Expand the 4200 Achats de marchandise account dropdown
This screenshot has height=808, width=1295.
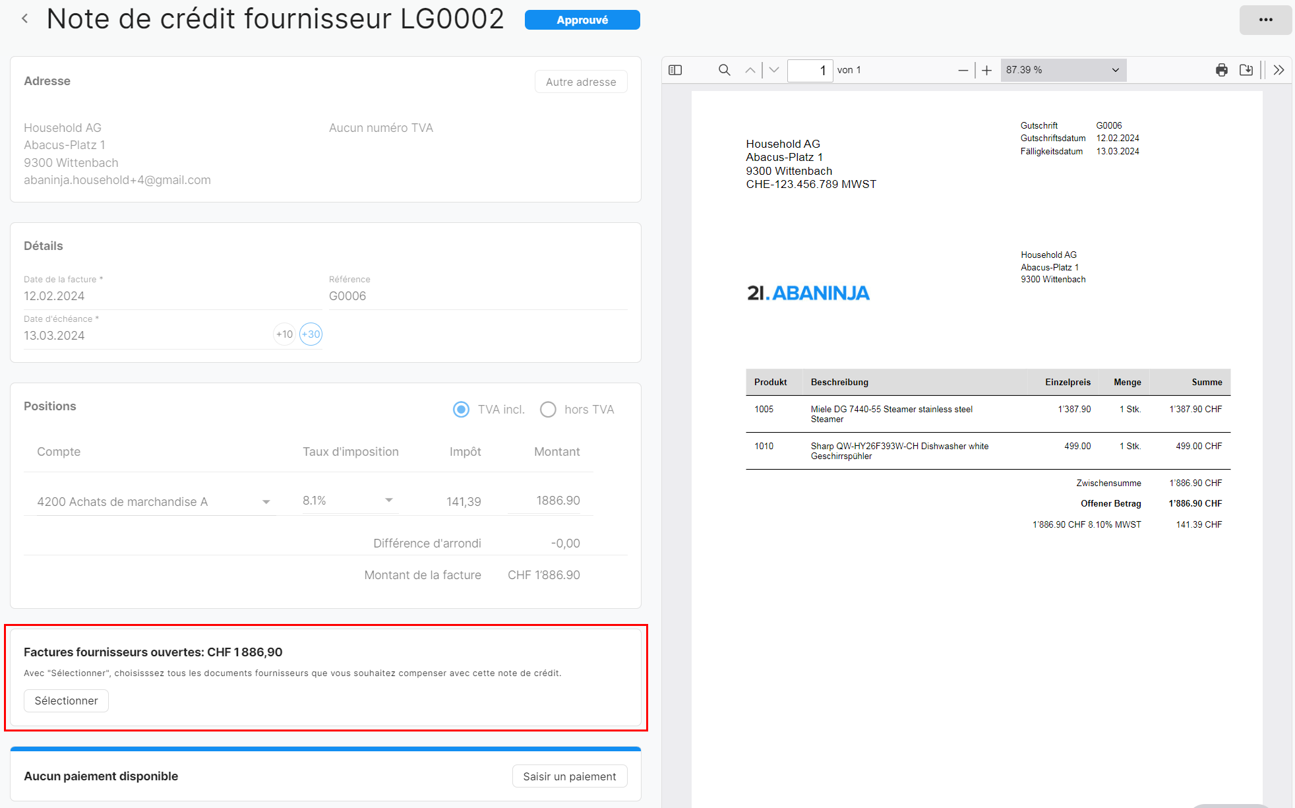click(x=266, y=502)
